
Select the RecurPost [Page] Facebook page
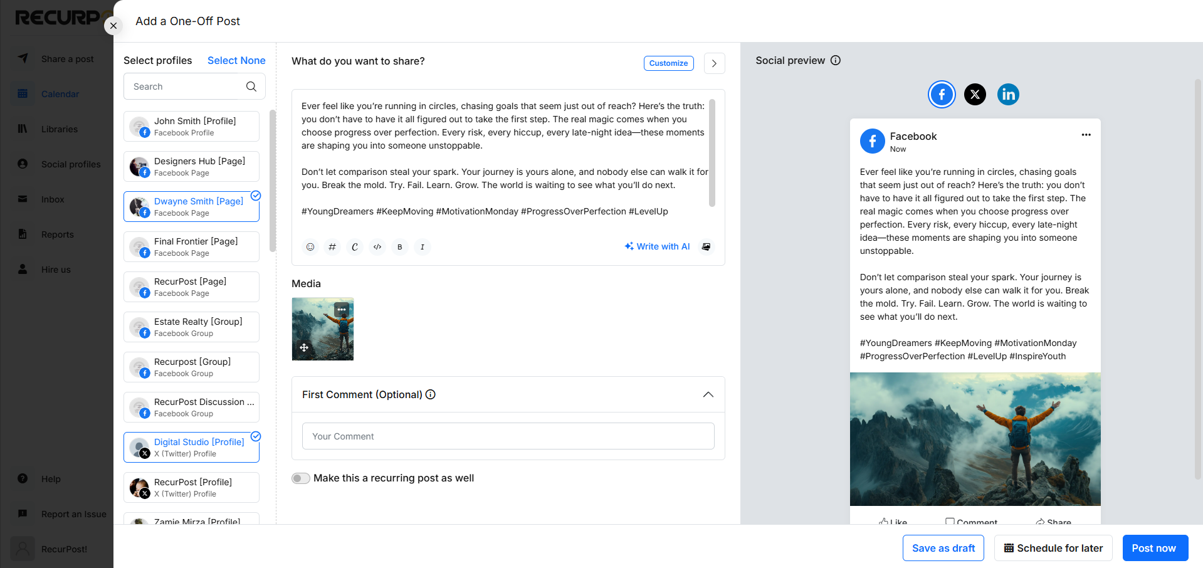pos(191,287)
